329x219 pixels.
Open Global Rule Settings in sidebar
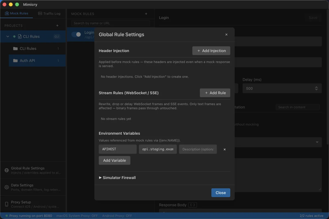coord(33,170)
